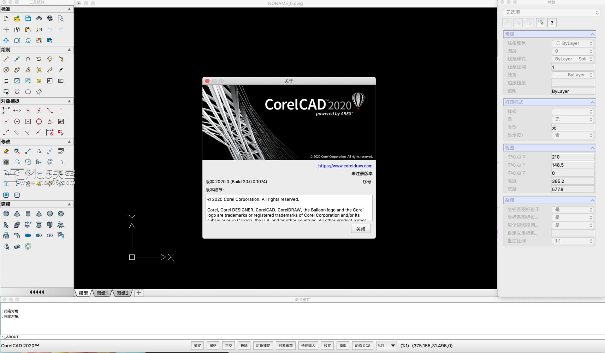Viewport: 605px width, 353px height.
Task: Create a 3D Cylinder solid
Action: coord(28,214)
